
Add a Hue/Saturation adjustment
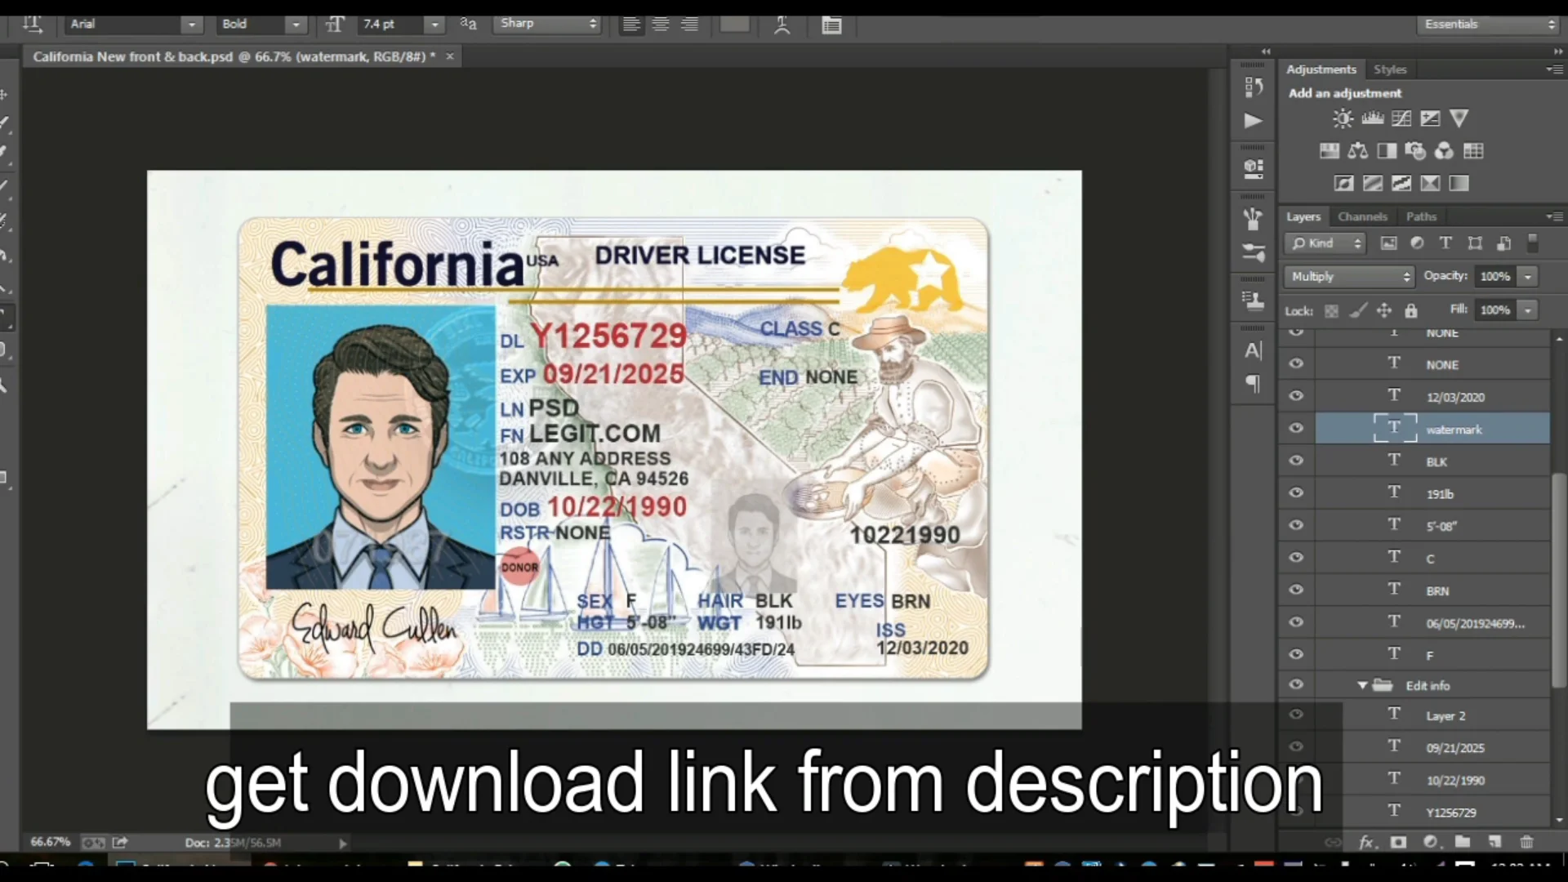1330,150
